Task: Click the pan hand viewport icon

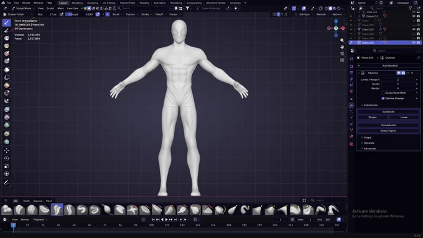Action: [342, 47]
